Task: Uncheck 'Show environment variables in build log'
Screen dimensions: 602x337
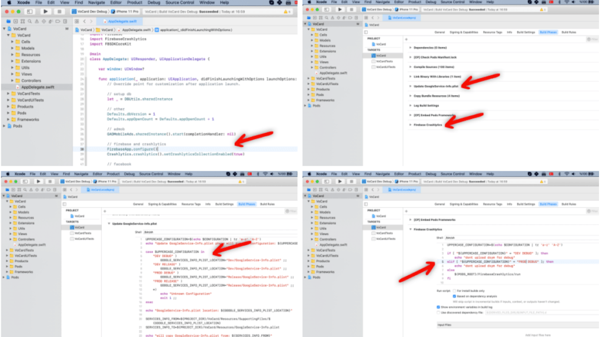Action: [438, 306]
